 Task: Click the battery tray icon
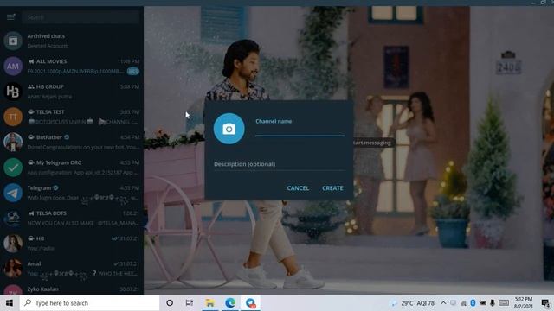click(482, 303)
